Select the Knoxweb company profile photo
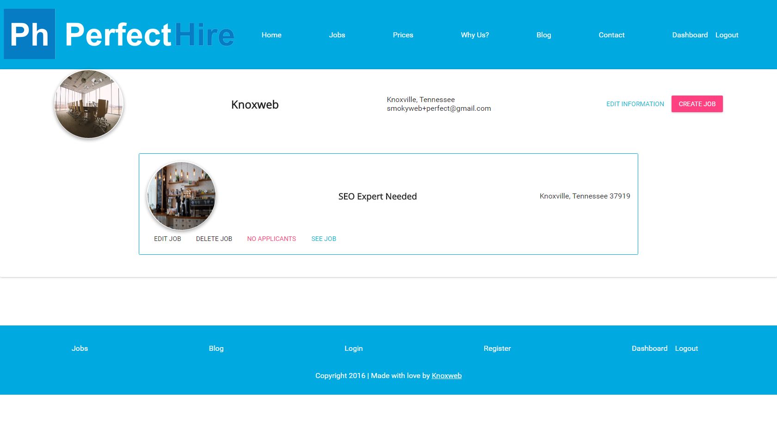Screen dimensions: 777x427 point(89,104)
